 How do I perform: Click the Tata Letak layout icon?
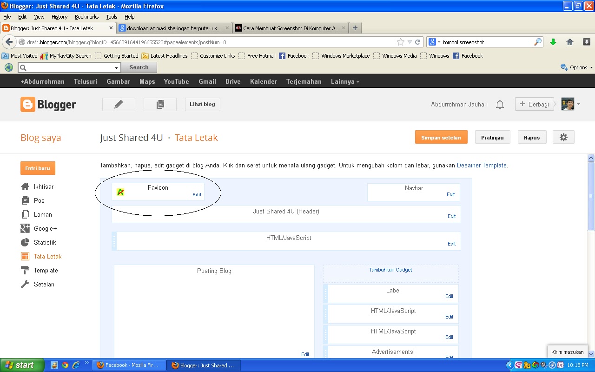click(25, 256)
